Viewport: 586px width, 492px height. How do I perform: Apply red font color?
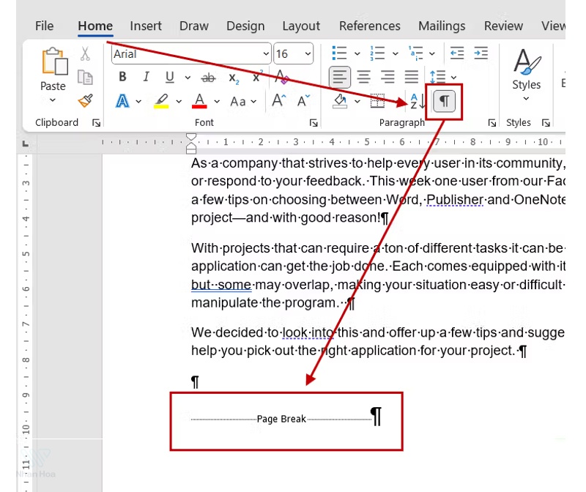point(199,101)
